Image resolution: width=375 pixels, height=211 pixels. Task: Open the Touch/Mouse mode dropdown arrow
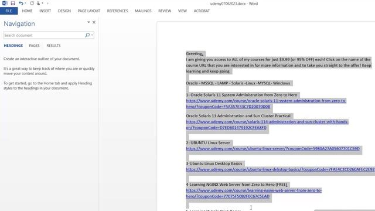tap(43, 3)
